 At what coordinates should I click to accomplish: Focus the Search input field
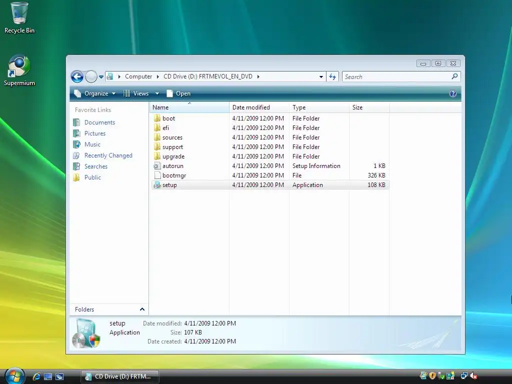(396, 76)
